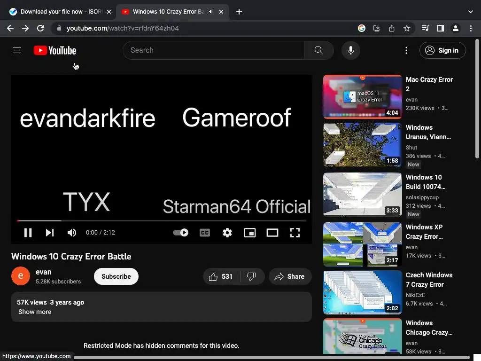The image size is (481, 361).
Task: Click the video title Windows 10 Crazy Error Battle
Action: click(71, 256)
